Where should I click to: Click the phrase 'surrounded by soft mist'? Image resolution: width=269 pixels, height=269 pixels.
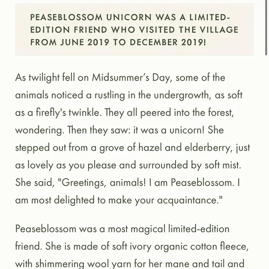click(x=190, y=166)
